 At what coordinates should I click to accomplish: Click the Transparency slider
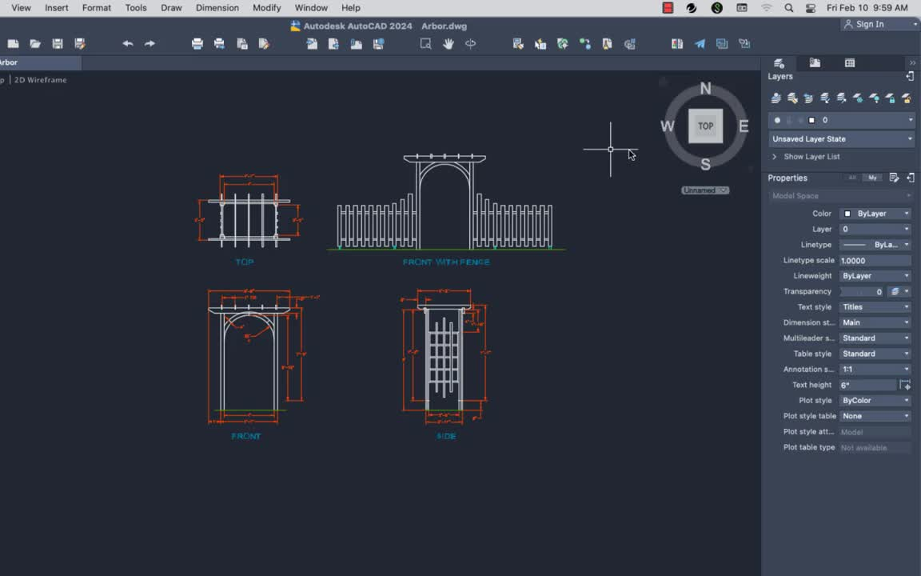point(862,291)
